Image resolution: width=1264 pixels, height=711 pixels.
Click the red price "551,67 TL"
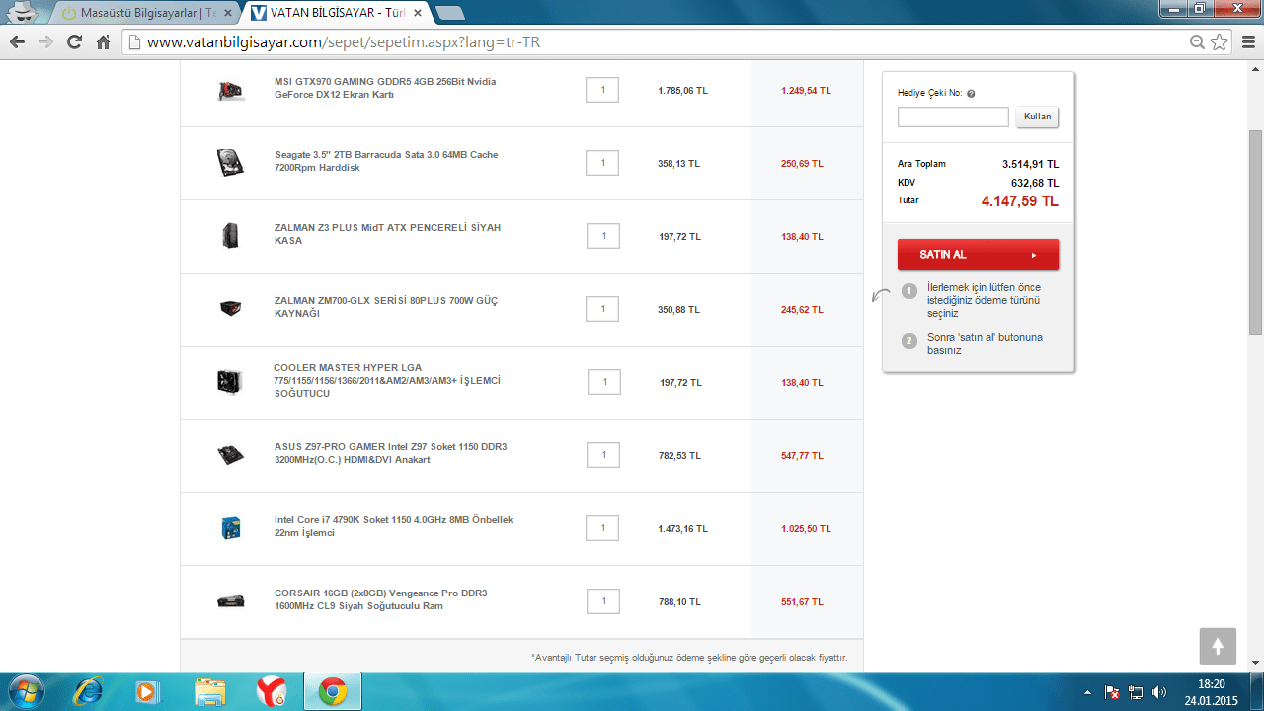pos(802,602)
